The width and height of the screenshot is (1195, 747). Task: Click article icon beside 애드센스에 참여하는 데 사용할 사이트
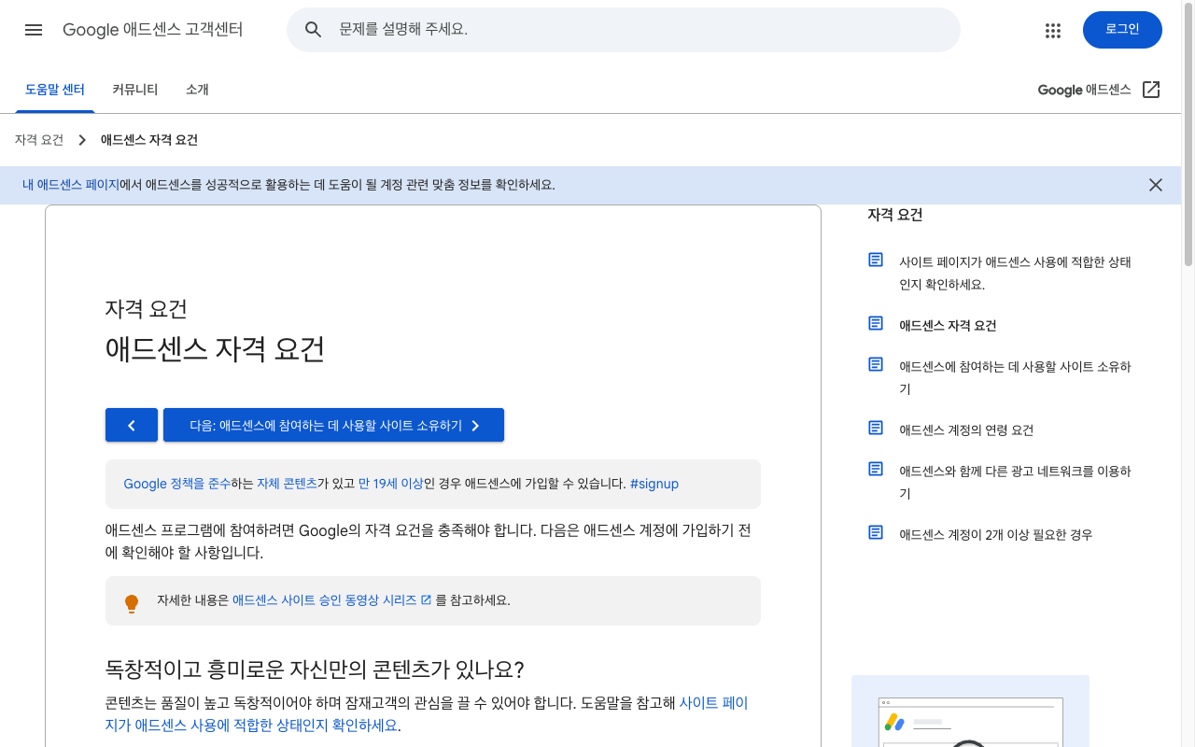coord(876,364)
